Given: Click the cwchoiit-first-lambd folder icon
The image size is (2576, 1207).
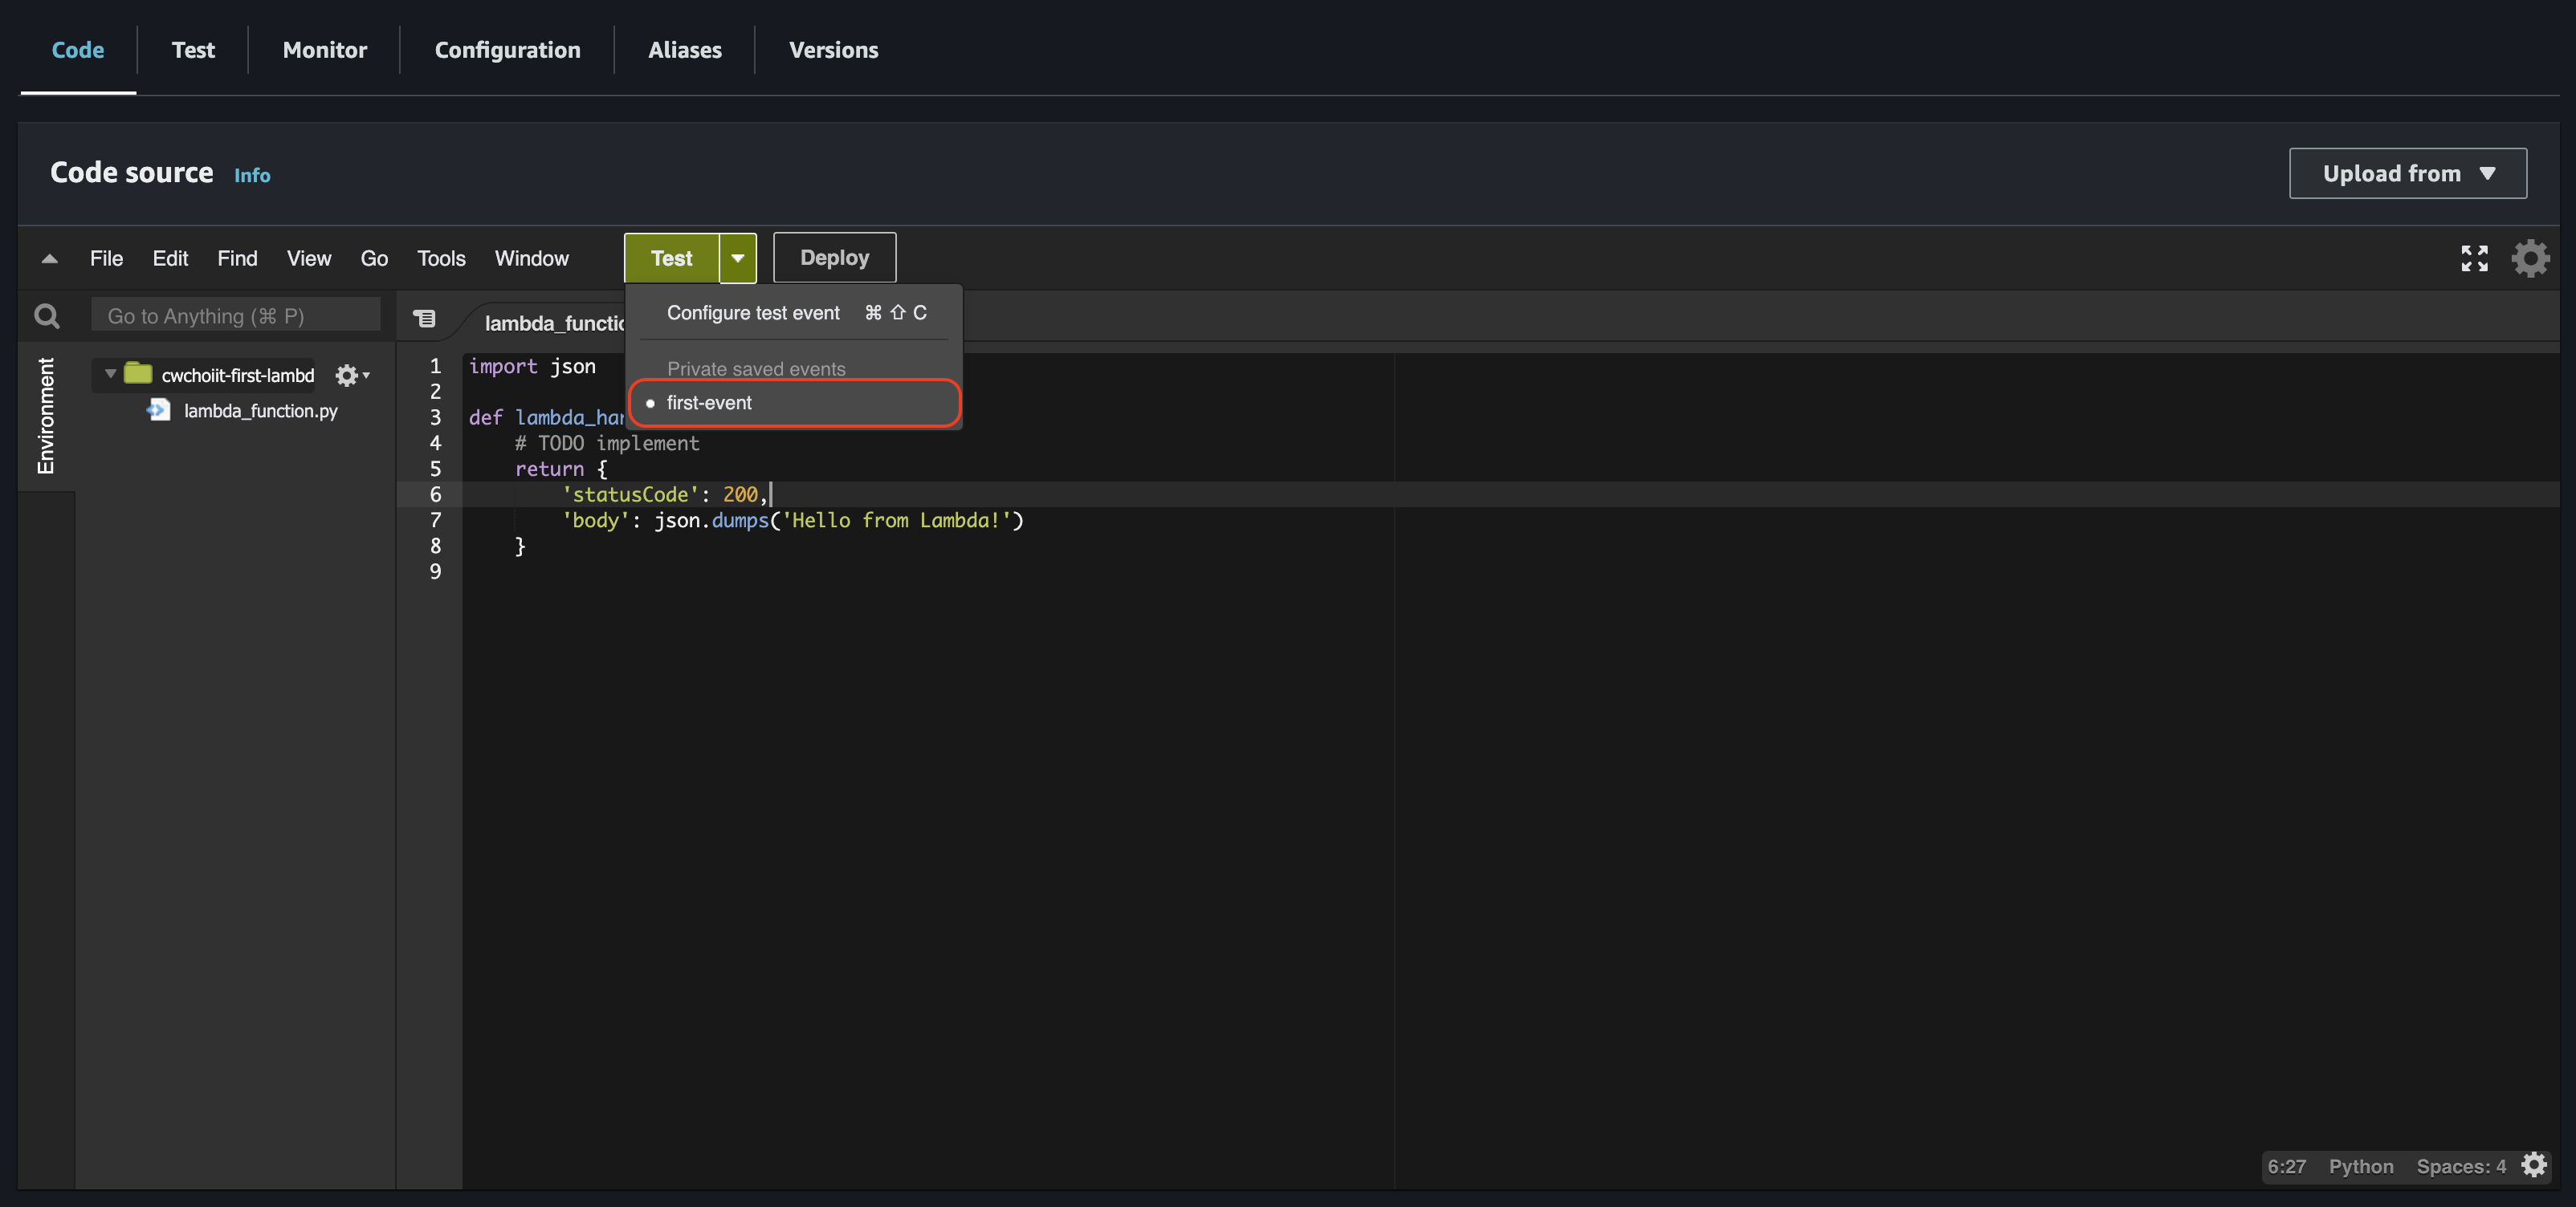Looking at the screenshot, I should (x=138, y=374).
